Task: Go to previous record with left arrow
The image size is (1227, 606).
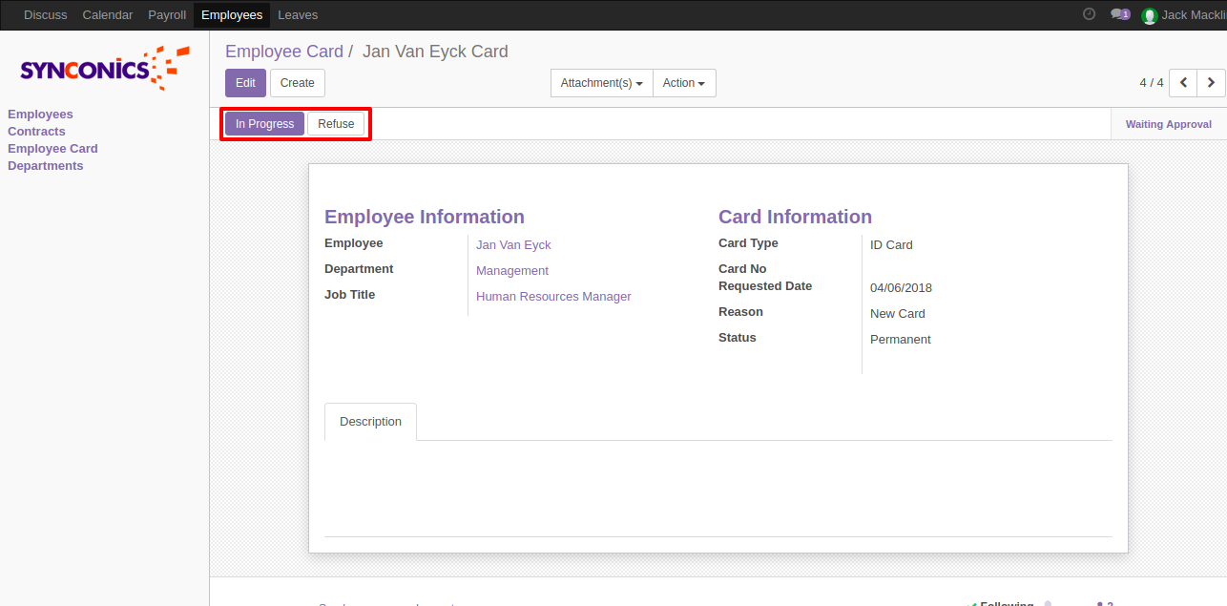Action: pyautogui.click(x=1183, y=83)
